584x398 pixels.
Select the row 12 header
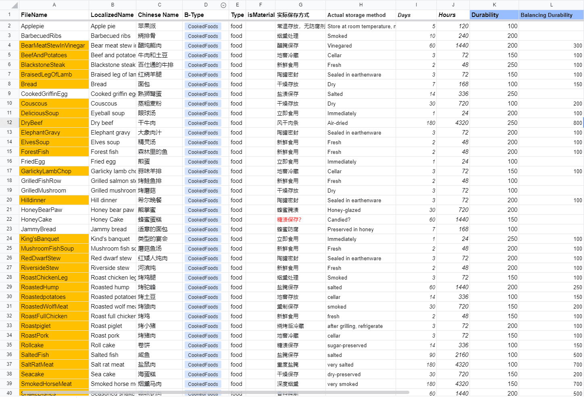pos(9,122)
